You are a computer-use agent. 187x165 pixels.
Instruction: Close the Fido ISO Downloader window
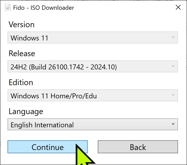[x=178, y=7]
